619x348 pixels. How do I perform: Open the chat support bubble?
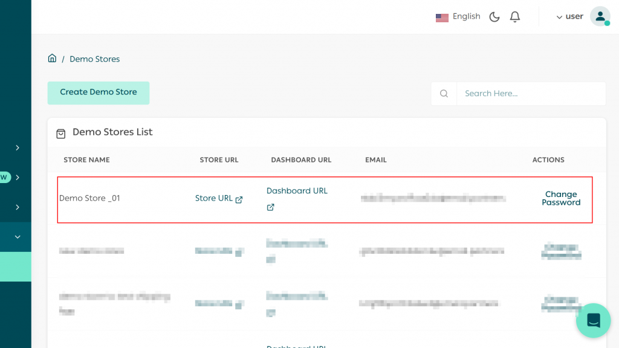coord(593,320)
